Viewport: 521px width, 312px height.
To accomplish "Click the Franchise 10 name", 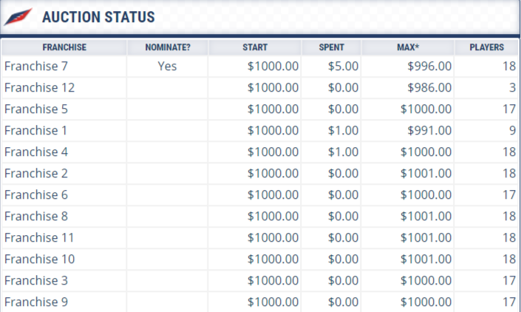I will (40, 259).
